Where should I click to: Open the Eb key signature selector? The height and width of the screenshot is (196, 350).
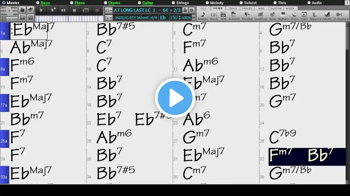click(x=163, y=18)
